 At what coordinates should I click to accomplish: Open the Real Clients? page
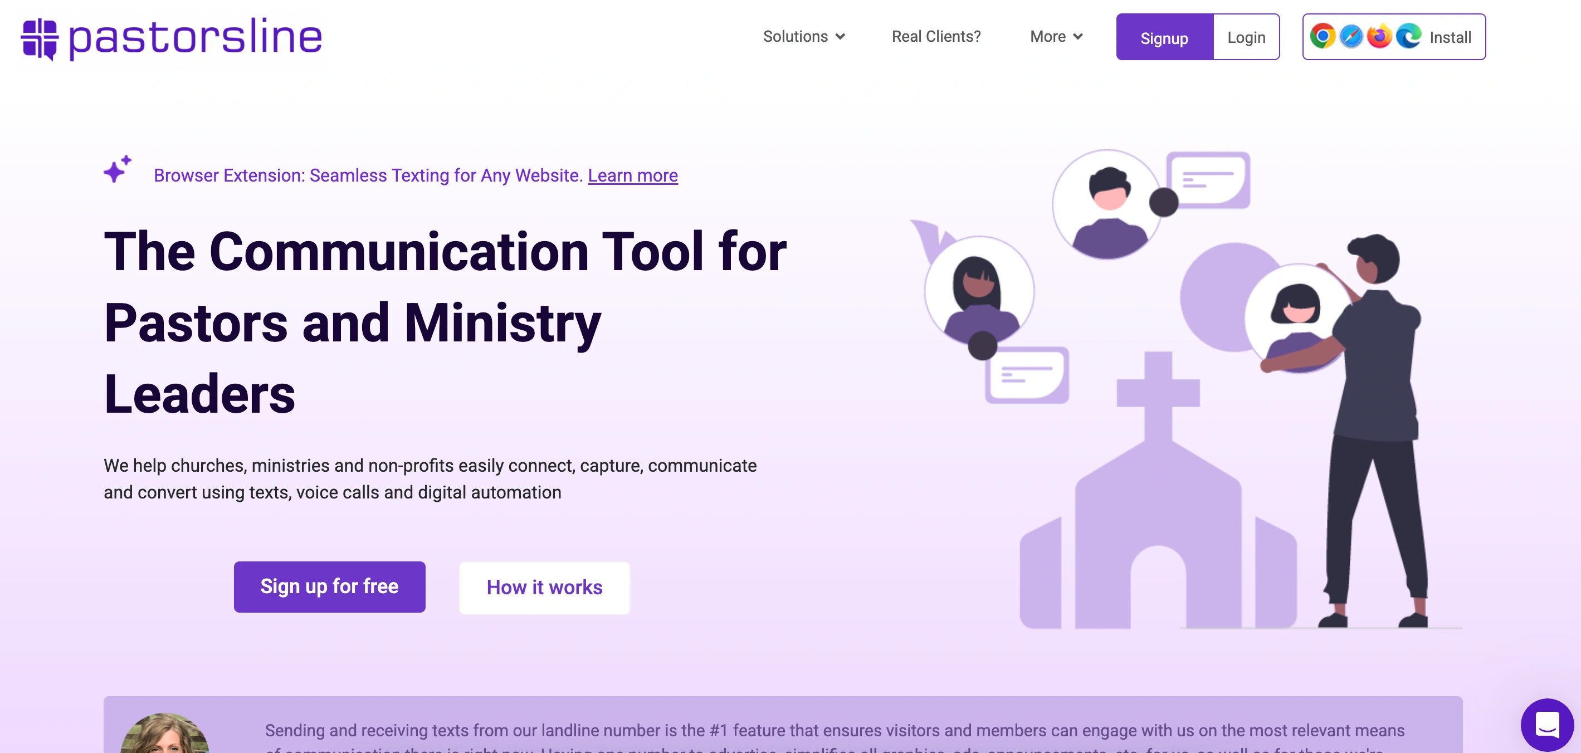click(935, 37)
